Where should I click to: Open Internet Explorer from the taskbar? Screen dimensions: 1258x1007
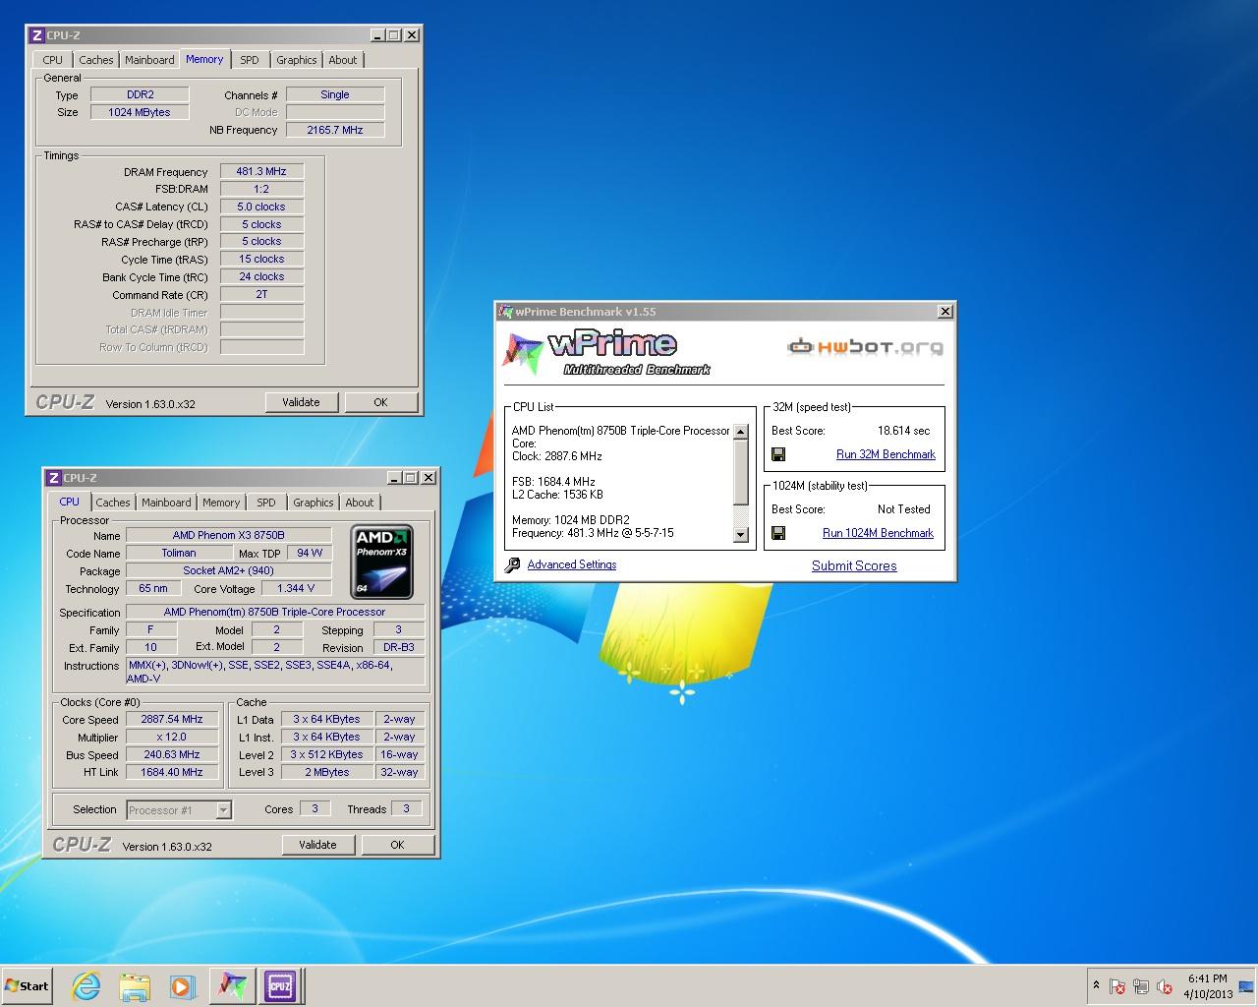(x=86, y=986)
